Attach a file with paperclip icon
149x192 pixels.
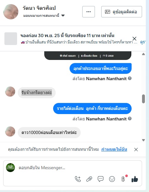tap(89, 179)
